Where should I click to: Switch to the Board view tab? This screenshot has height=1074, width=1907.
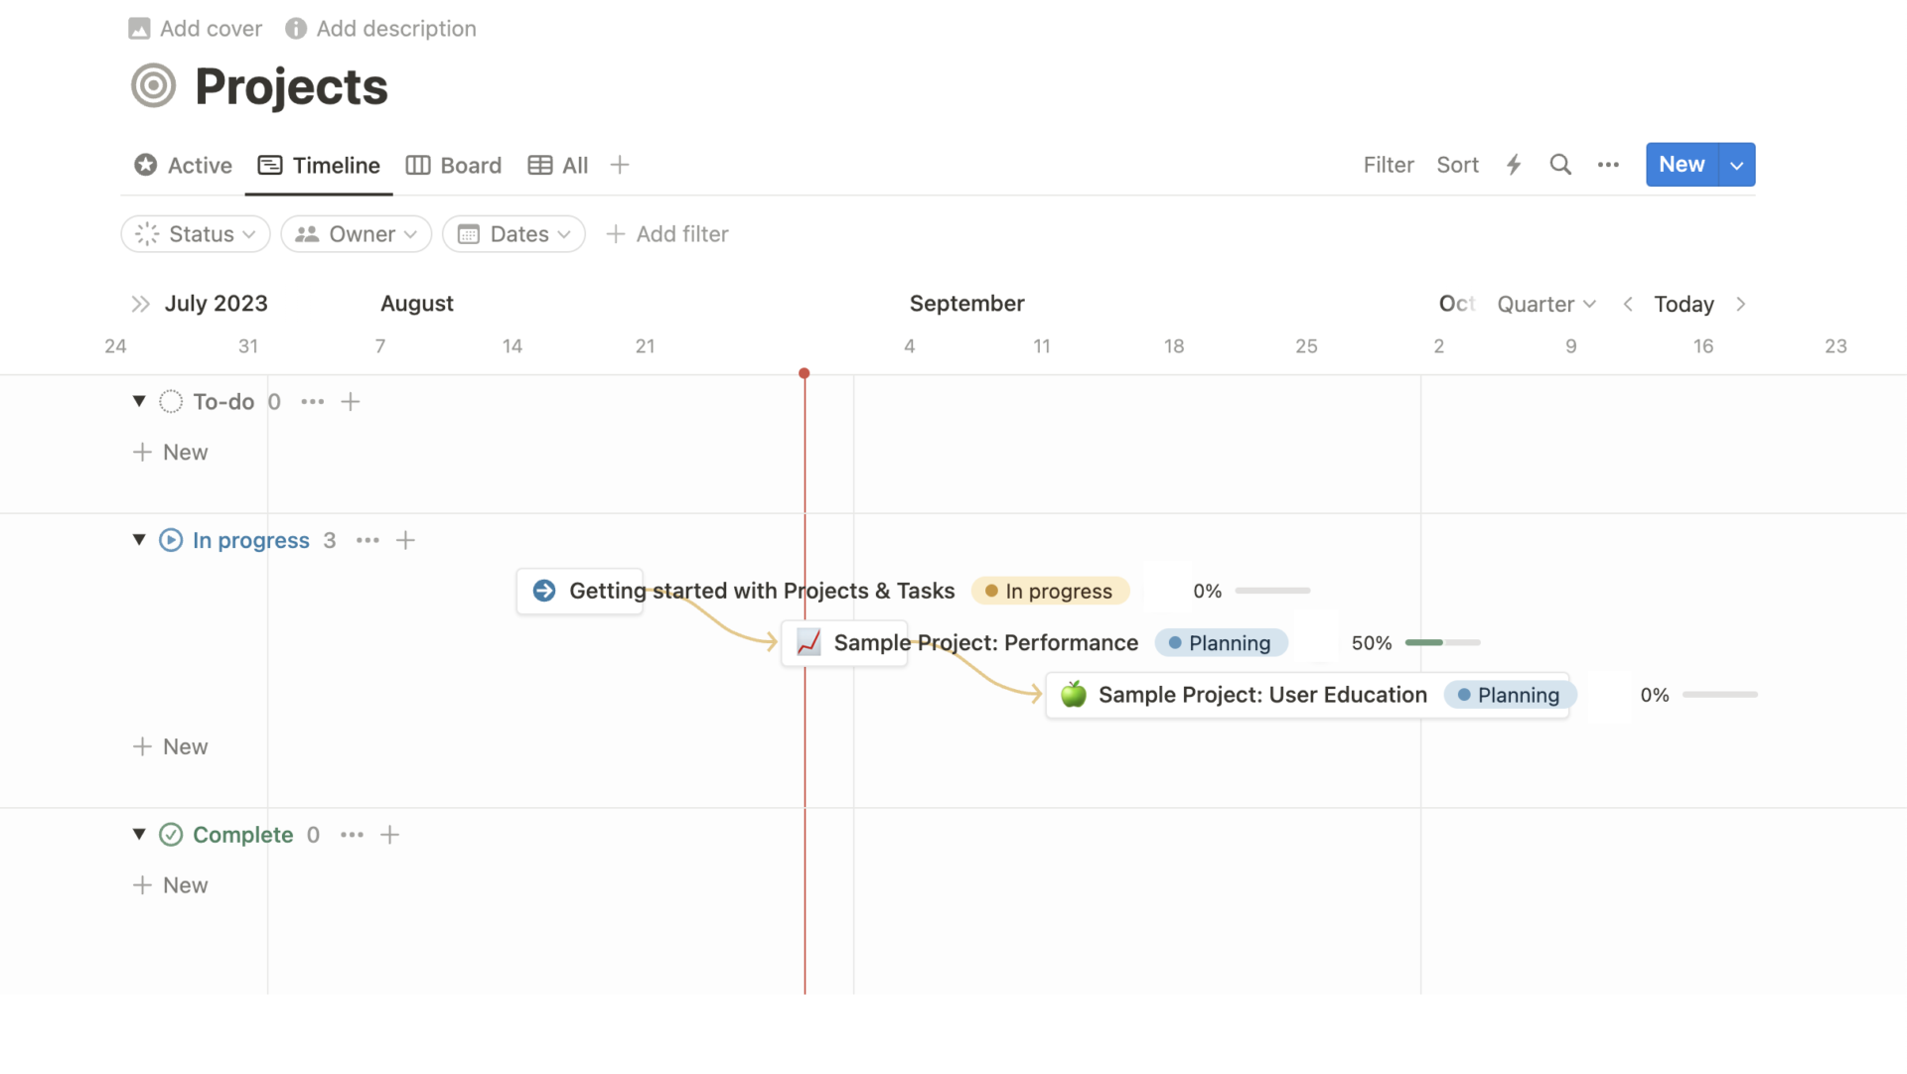click(x=454, y=165)
